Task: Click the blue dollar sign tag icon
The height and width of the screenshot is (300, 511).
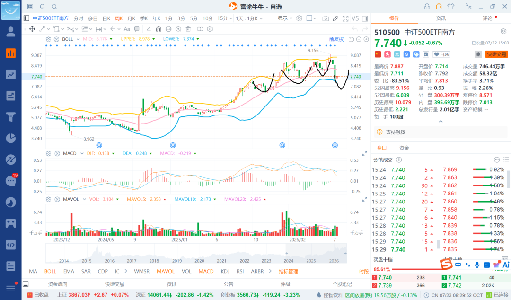Action: coord(406,54)
